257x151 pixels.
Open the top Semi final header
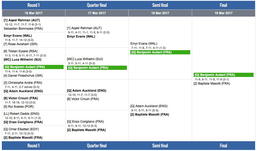[160, 5]
